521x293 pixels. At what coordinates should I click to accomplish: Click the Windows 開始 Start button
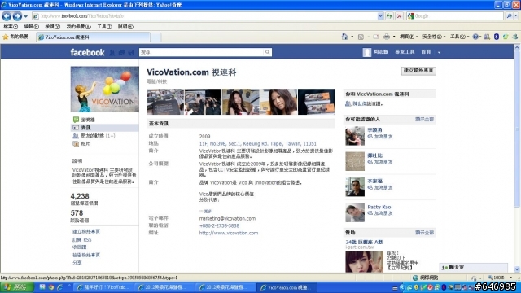pyautogui.click(x=16, y=287)
